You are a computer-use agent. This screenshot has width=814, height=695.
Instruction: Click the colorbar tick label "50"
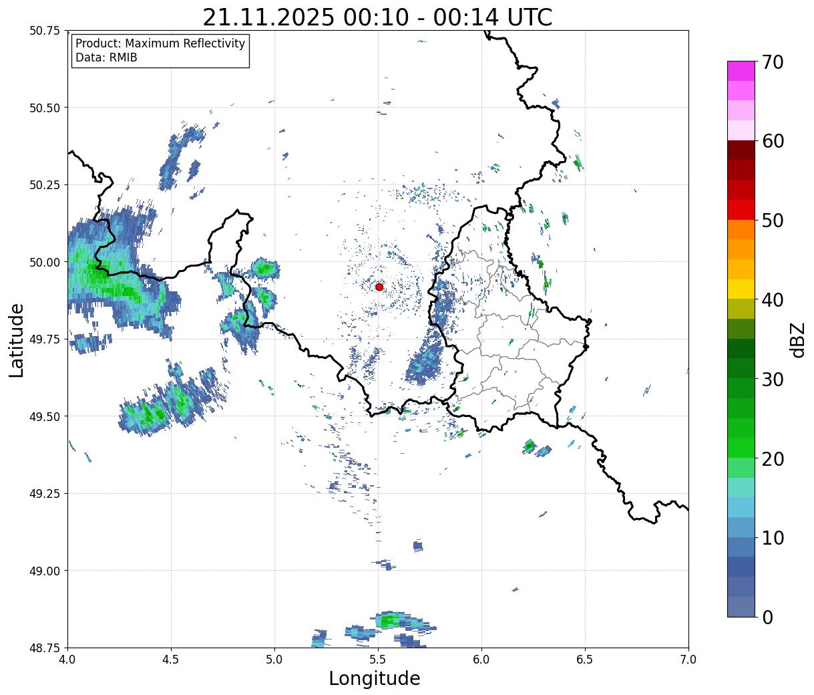[x=773, y=221]
